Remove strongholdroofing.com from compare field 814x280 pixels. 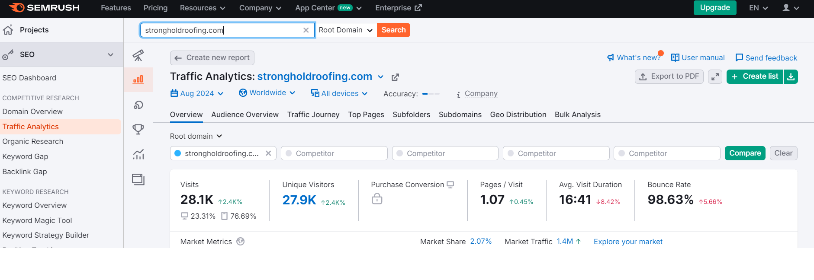pos(268,153)
